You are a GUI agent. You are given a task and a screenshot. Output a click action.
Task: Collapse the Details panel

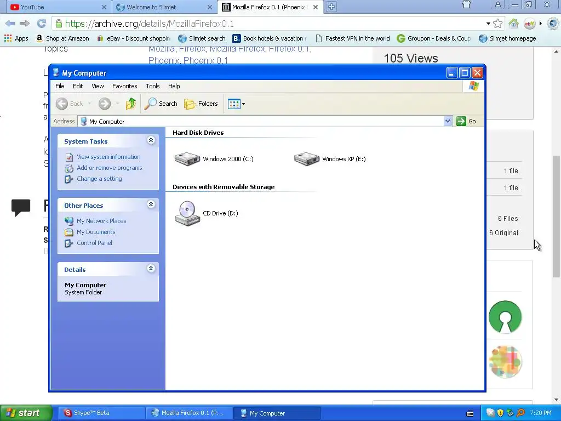[x=151, y=269]
